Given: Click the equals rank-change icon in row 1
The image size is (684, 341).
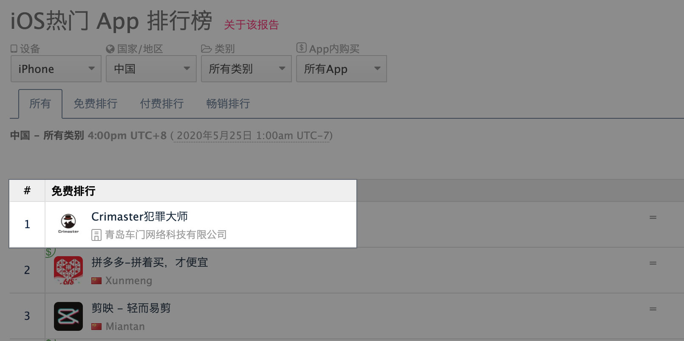Looking at the screenshot, I should click(653, 217).
